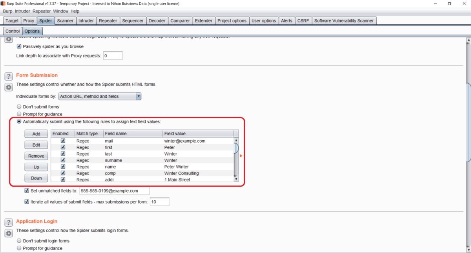Switch to the Comparer tab

(180, 21)
